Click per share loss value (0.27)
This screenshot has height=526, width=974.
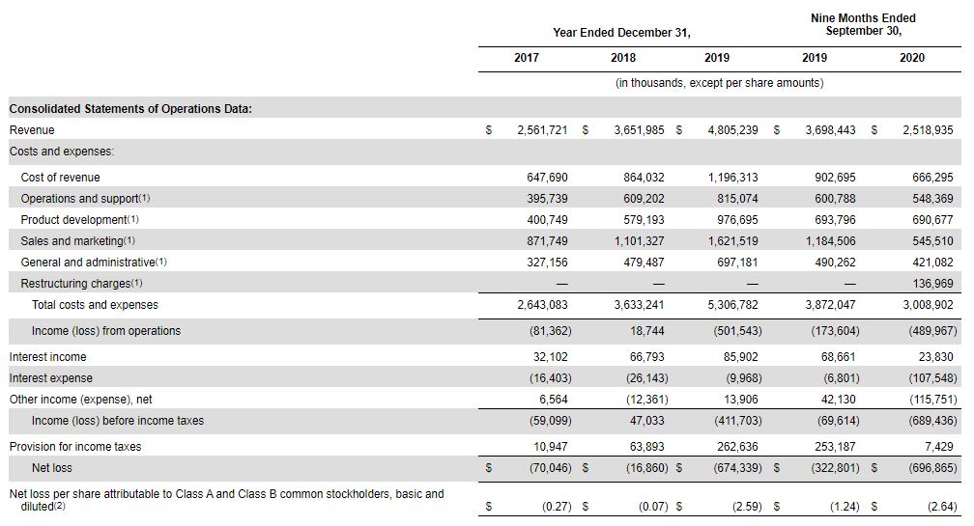coord(557,506)
